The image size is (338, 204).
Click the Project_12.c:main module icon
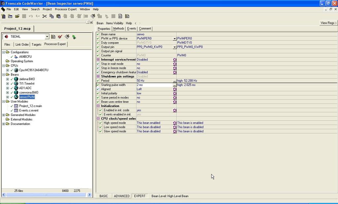point(16,106)
